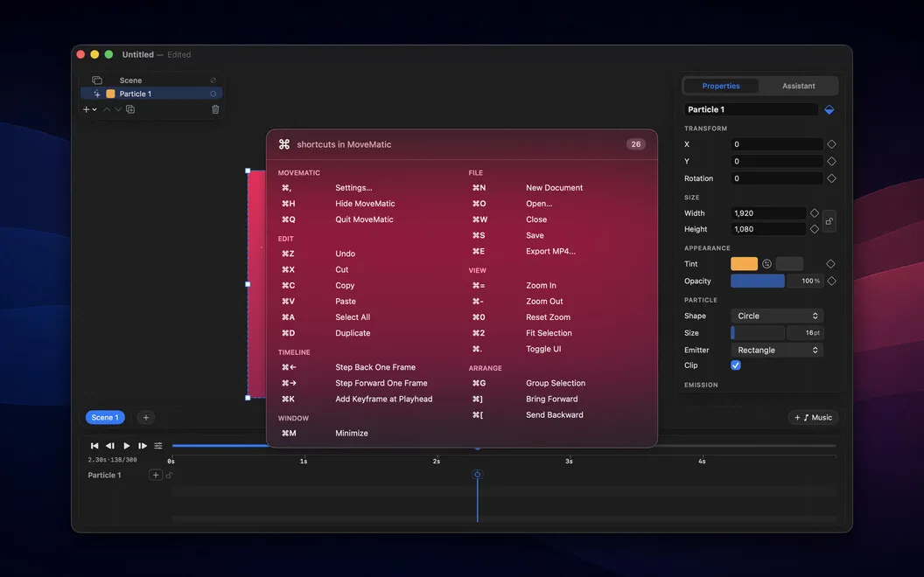Delete layer with the trash icon
Image resolution: width=924 pixels, height=577 pixels.
coord(215,109)
